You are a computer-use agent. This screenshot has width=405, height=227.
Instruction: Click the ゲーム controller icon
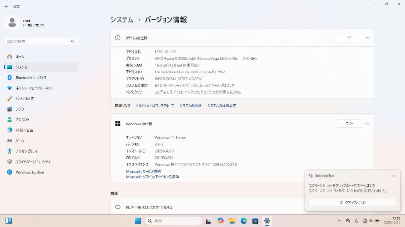pos(9,141)
